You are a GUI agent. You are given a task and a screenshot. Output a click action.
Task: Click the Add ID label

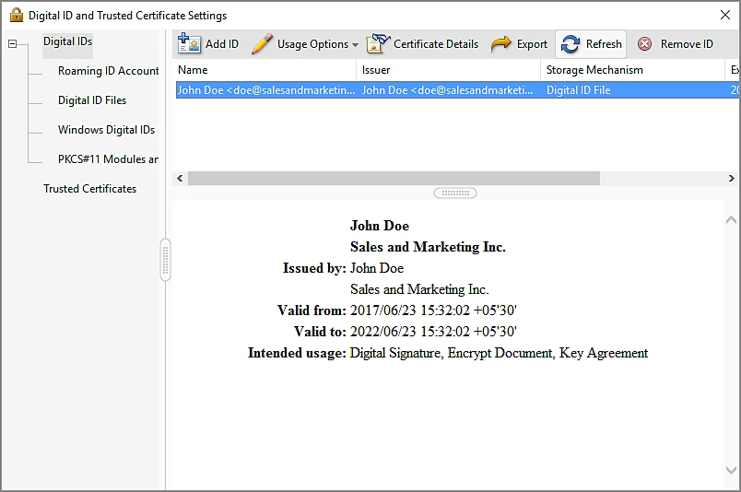(221, 44)
